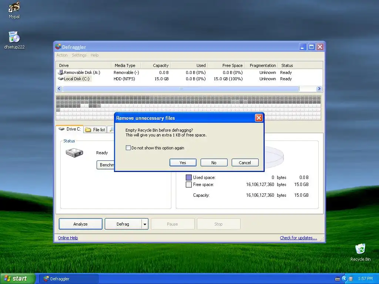This screenshot has width=379, height=284.
Task: Click the drive list scroll left arrow
Action: coord(59,89)
